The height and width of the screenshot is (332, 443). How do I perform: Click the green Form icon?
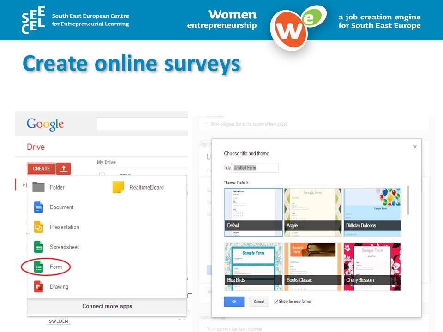point(38,267)
